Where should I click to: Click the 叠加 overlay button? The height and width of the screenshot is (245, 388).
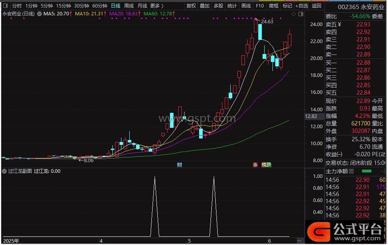[205, 6]
